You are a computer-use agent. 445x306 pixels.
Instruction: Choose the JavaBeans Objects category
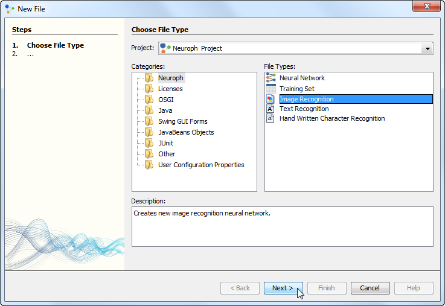pos(186,132)
